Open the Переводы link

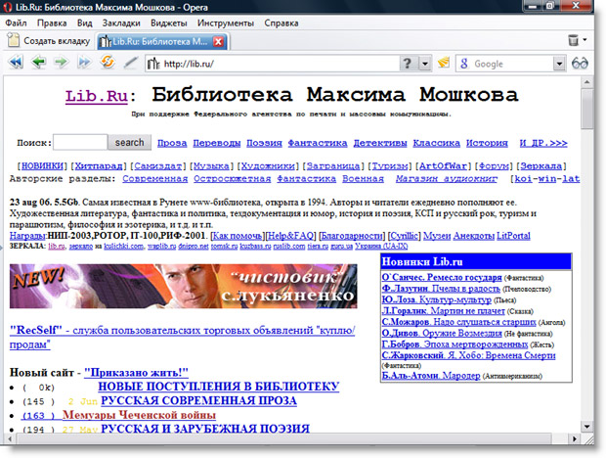[217, 143]
